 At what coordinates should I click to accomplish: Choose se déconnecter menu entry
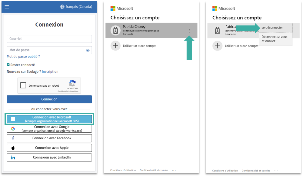pyautogui.click(x=275, y=28)
